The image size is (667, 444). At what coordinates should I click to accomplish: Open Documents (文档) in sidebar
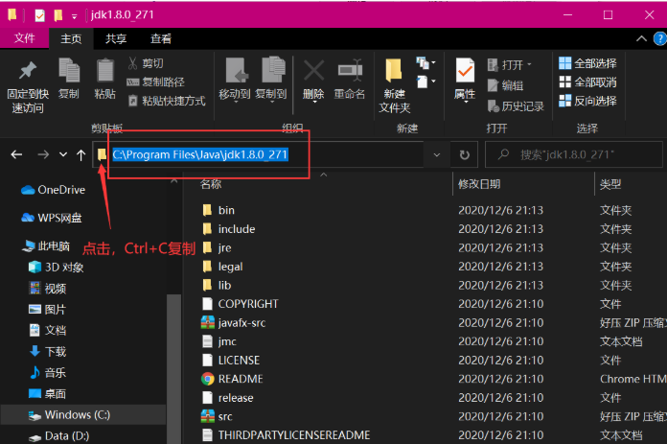(x=47, y=330)
